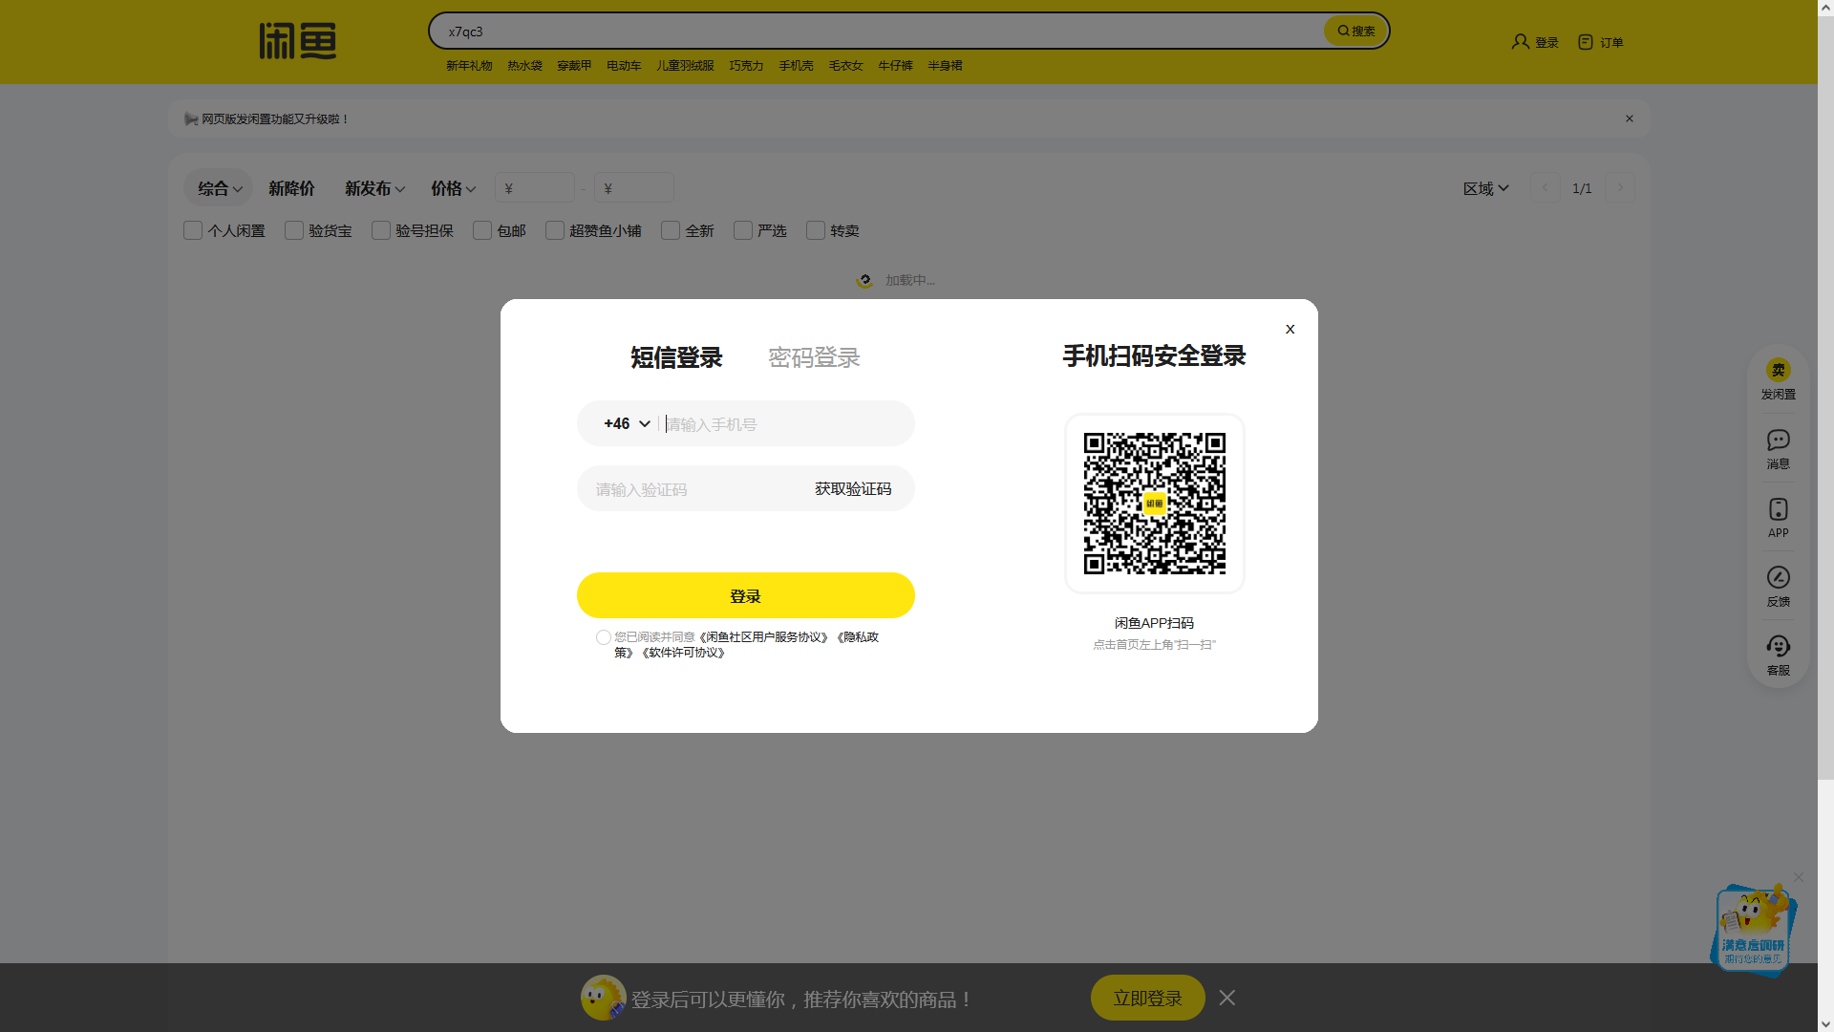Click the 客服 customer service icon
The height and width of the screenshot is (1032, 1834).
click(x=1778, y=647)
